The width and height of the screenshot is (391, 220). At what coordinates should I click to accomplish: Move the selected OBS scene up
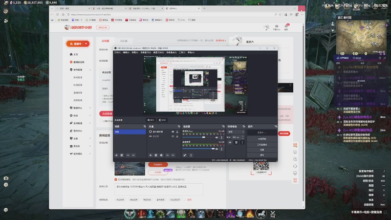tap(128, 155)
